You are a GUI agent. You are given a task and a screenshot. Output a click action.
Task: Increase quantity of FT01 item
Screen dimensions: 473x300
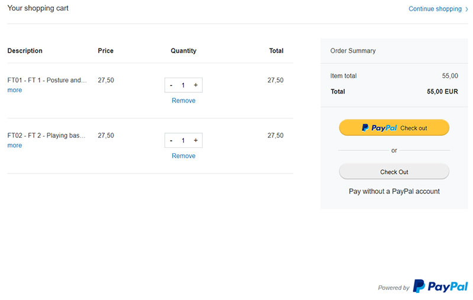pyautogui.click(x=196, y=85)
